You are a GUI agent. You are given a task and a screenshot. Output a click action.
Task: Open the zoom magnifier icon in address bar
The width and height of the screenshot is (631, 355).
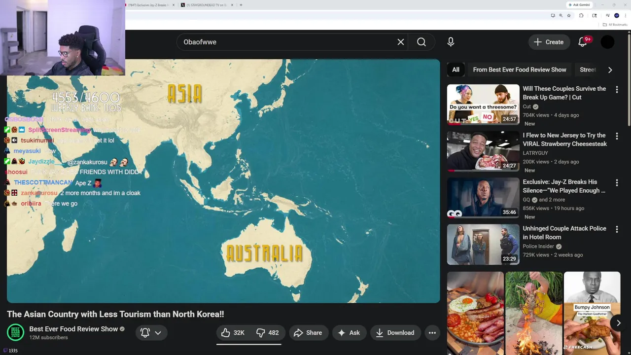pyautogui.click(x=561, y=16)
